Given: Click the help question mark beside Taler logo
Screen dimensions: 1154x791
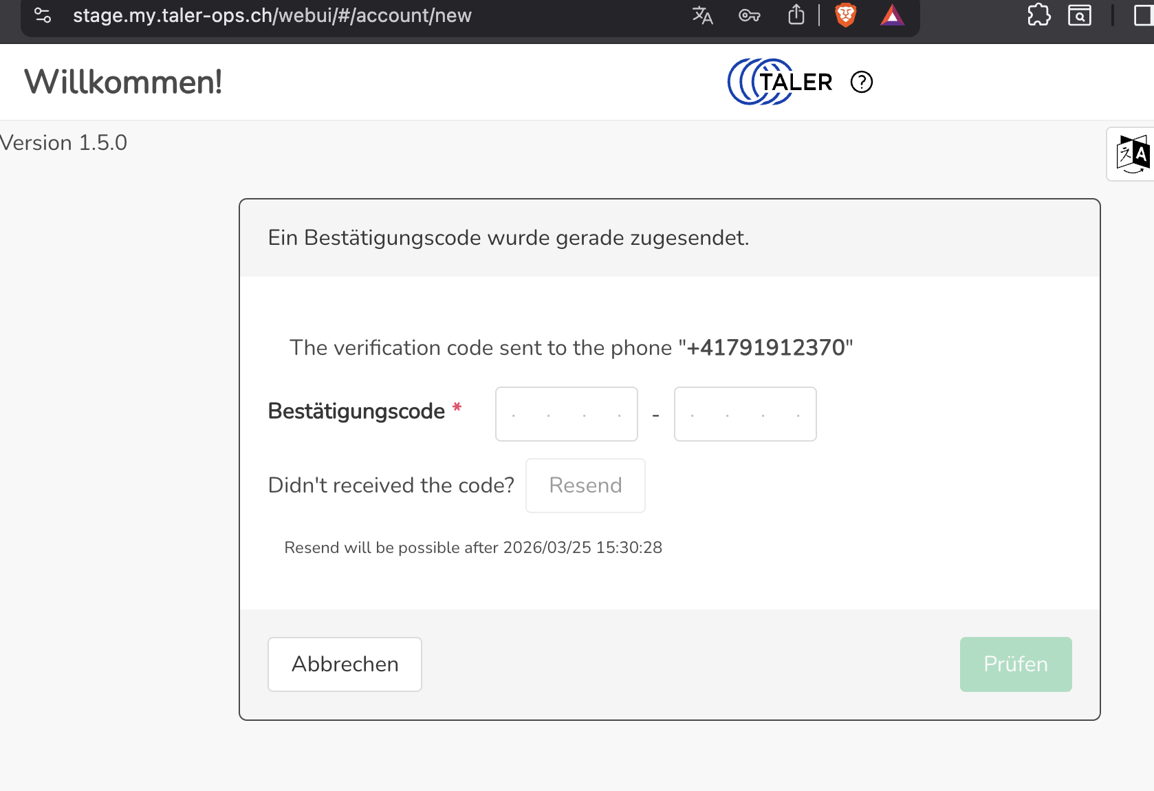Looking at the screenshot, I should point(861,82).
